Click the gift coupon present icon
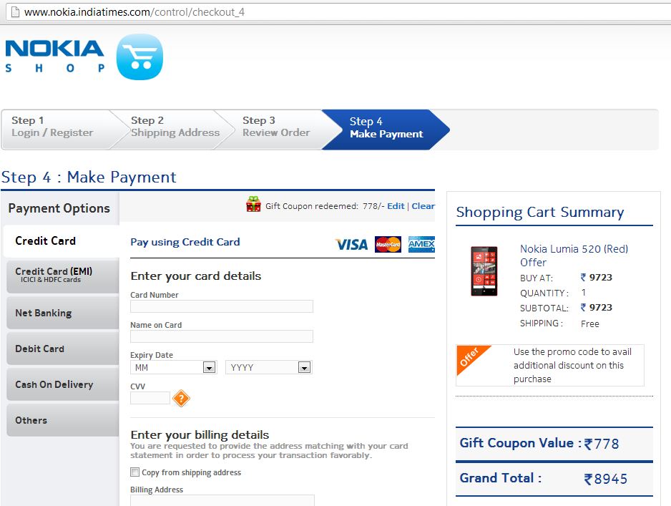This screenshot has height=506, width=671. pos(253,204)
